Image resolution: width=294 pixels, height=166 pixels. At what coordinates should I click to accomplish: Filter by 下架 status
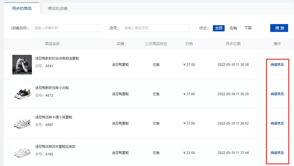pos(248,28)
